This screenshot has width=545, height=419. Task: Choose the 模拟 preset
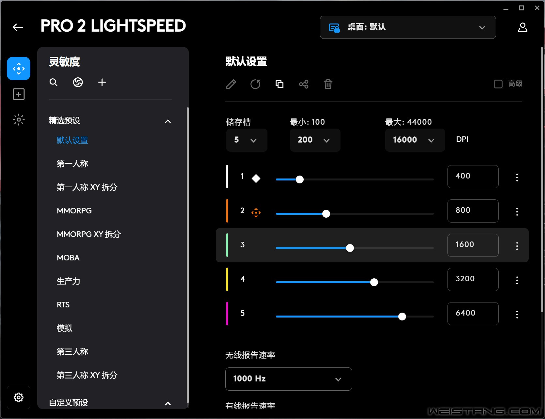tap(64, 328)
